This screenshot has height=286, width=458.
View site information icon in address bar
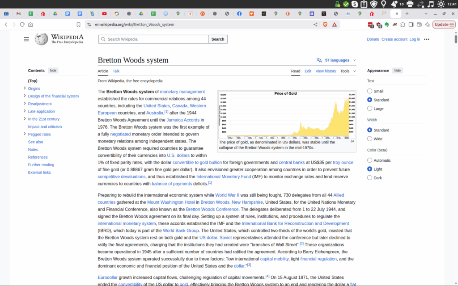click(89, 25)
